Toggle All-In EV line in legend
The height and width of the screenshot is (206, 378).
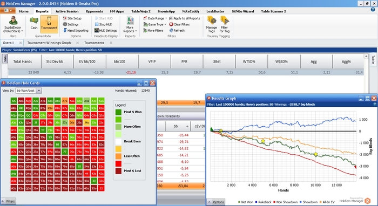pos(327,202)
